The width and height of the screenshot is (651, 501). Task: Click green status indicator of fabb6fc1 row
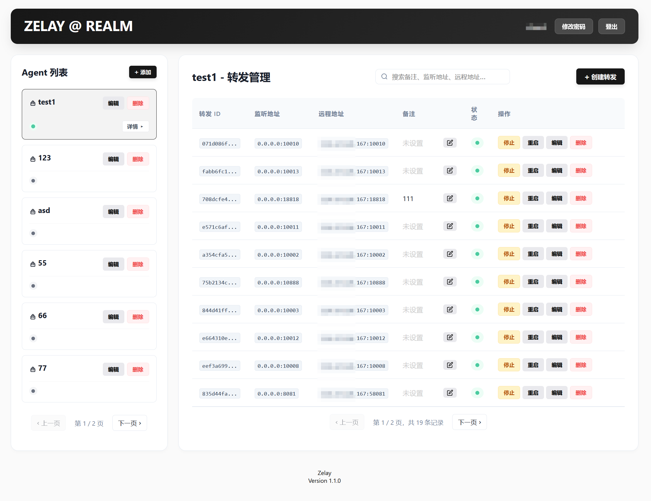[x=477, y=171]
